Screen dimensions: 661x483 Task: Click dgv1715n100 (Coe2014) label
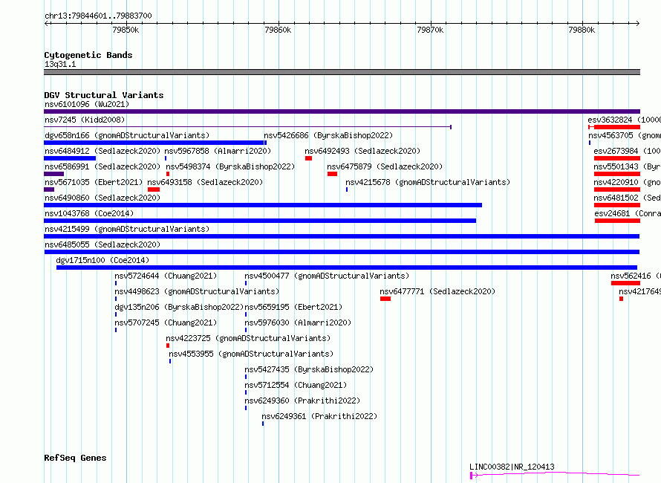[102, 260]
